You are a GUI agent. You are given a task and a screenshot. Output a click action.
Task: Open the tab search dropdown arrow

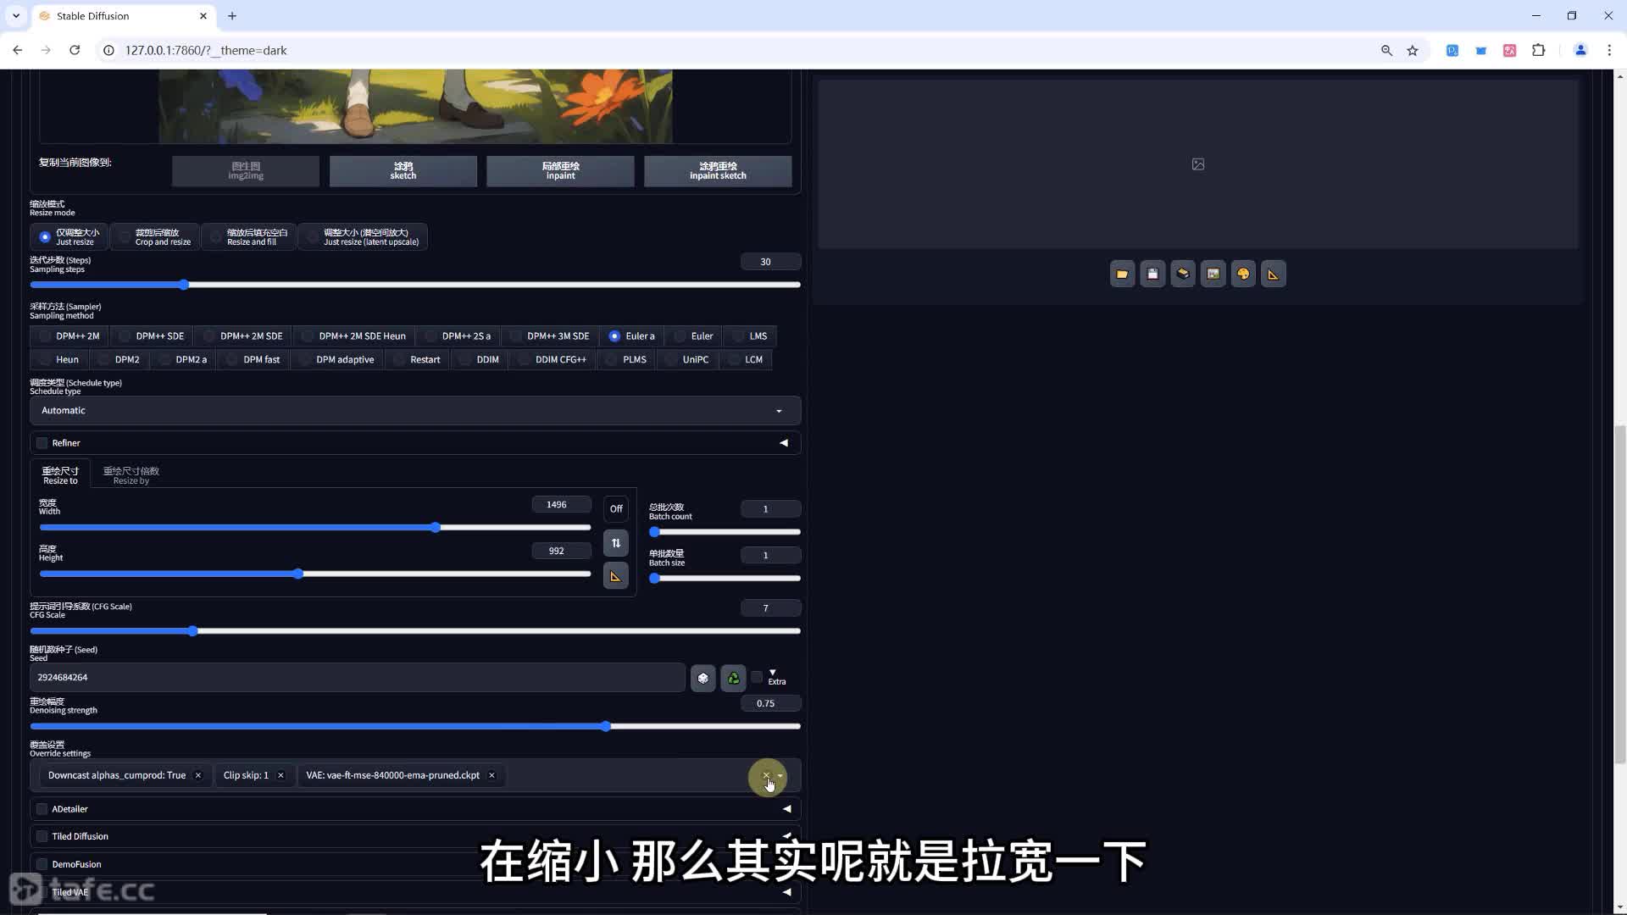tap(15, 15)
